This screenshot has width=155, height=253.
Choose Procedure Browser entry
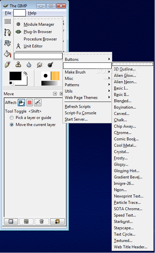pyautogui.click(x=38, y=39)
